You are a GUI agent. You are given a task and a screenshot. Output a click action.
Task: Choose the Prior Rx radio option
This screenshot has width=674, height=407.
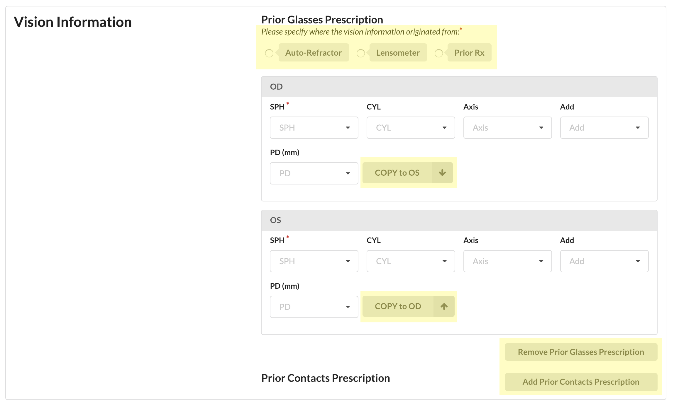(x=439, y=53)
